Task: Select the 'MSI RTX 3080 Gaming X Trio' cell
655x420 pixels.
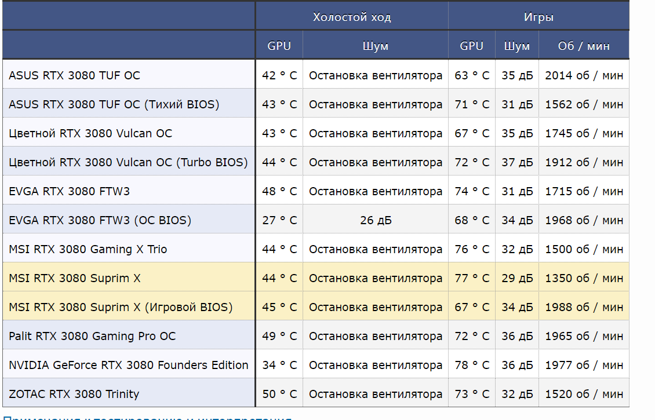Action: pyautogui.click(x=88, y=249)
